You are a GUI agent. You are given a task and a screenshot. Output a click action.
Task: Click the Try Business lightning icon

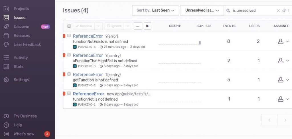coord(6,116)
